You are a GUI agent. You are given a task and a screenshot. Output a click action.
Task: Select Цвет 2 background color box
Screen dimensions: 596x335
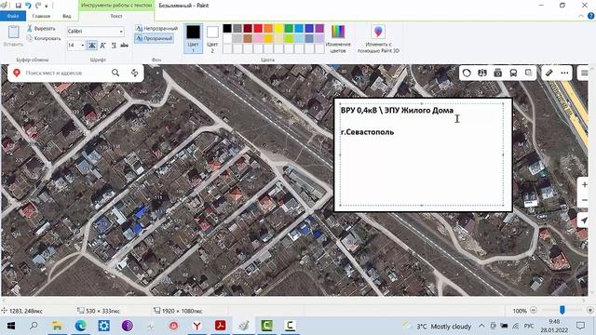(x=212, y=38)
